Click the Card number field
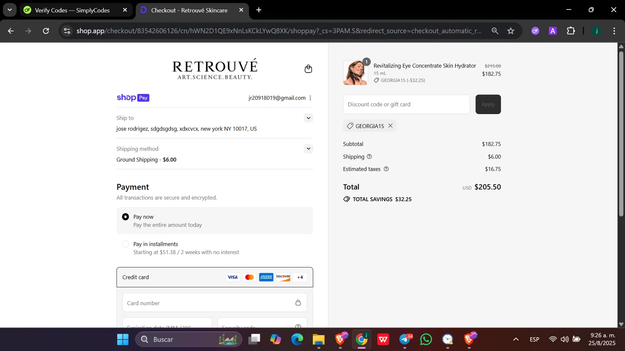The width and height of the screenshot is (625, 351). click(x=215, y=303)
